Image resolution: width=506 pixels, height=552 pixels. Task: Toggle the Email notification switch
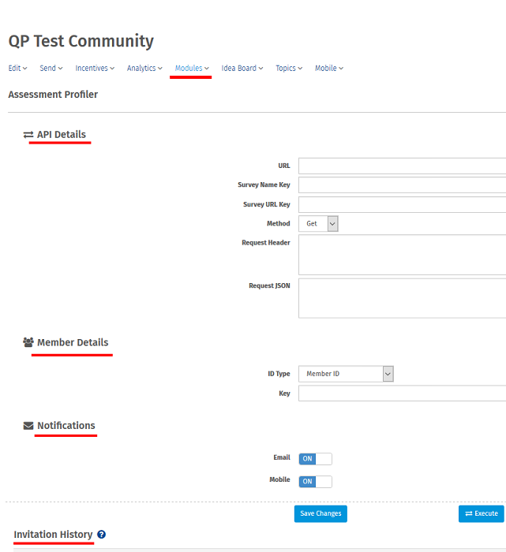pyautogui.click(x=315, y=459)
